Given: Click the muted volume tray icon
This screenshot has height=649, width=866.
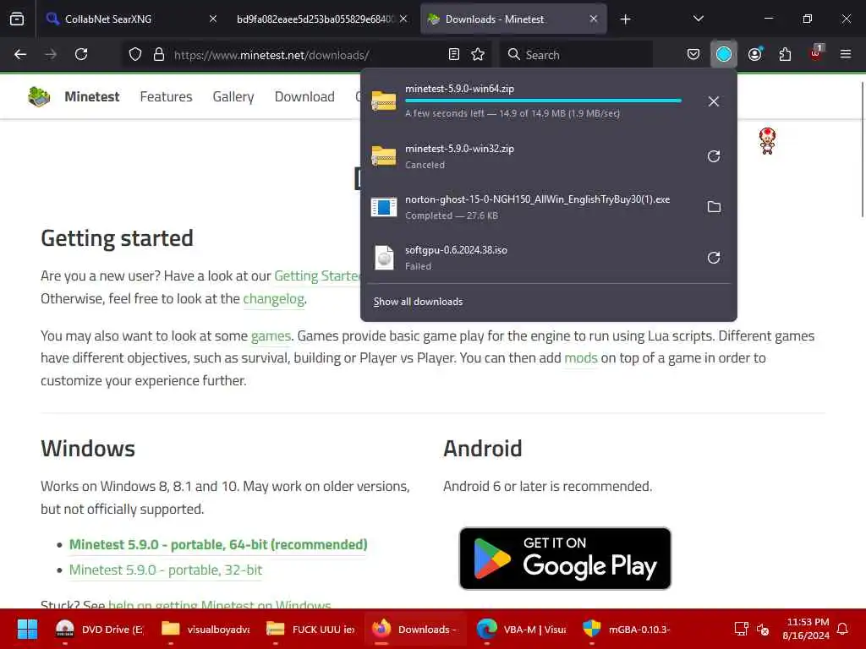Looking at the screenshot, I should click(764, 629).
